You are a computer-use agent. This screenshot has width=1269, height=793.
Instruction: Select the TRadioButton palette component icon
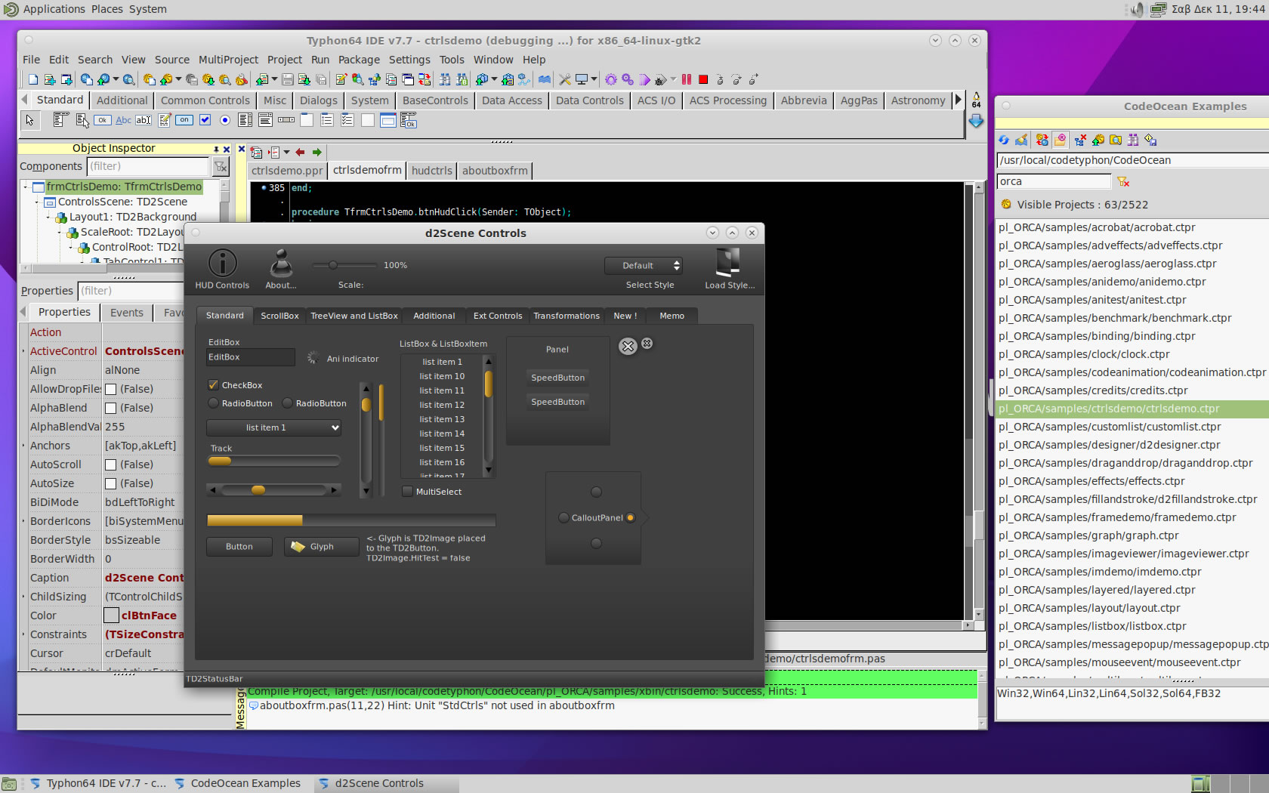(x=225, y=120)
